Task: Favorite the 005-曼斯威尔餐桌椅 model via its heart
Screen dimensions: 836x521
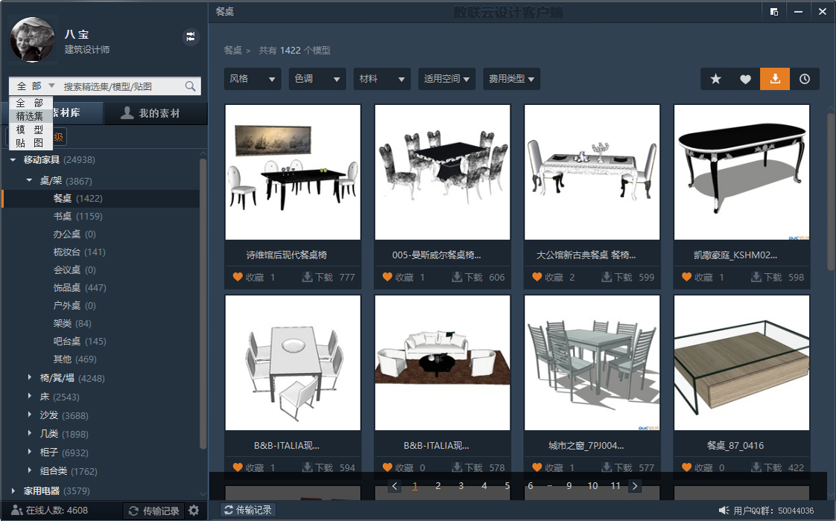Action: coord(387,277)
